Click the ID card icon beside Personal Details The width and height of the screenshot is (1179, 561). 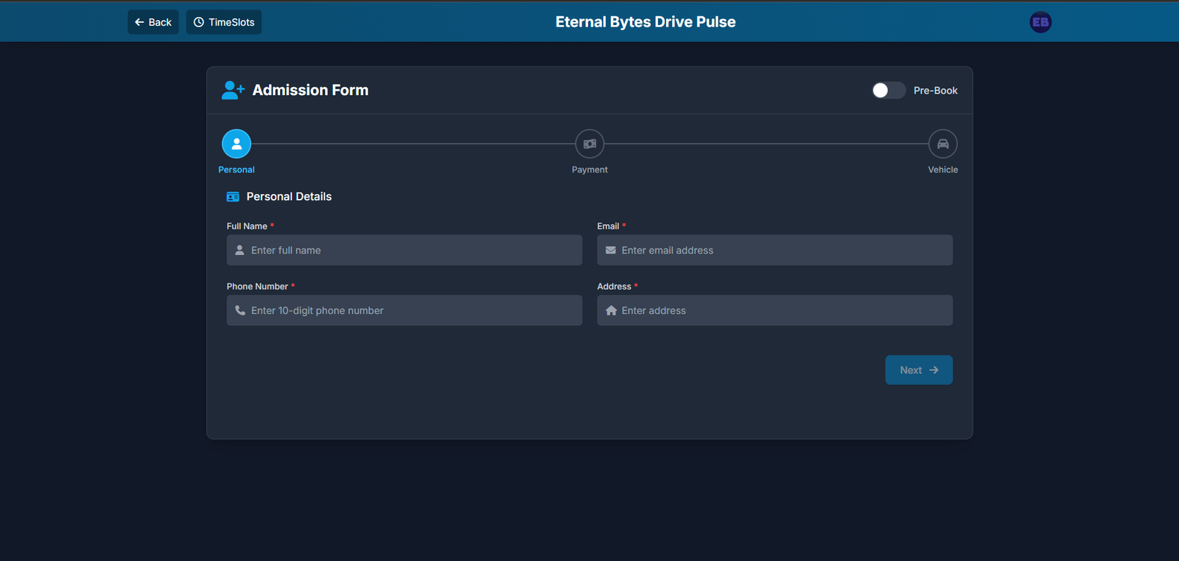(x=233, y=197)
